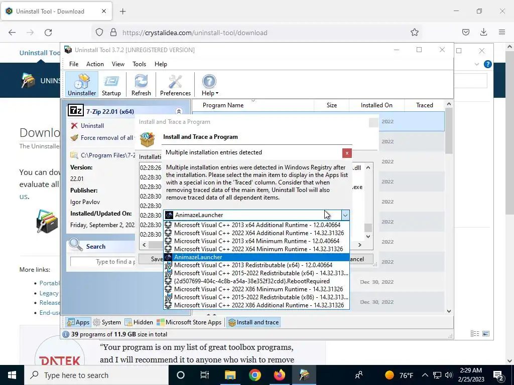Open Firefox downloads panel
Viewport: 514px width, 385px height.
coord(483,32)
